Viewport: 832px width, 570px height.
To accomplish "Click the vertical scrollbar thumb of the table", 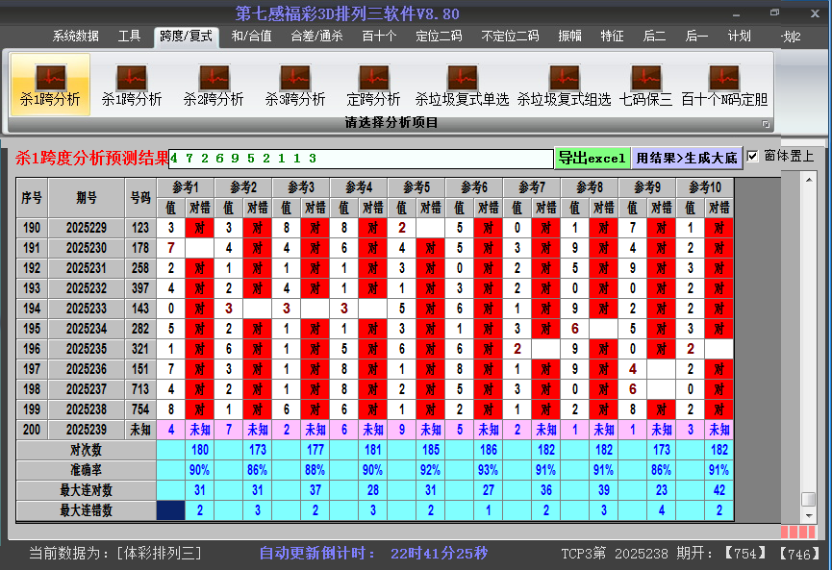I will click(808, 499).
